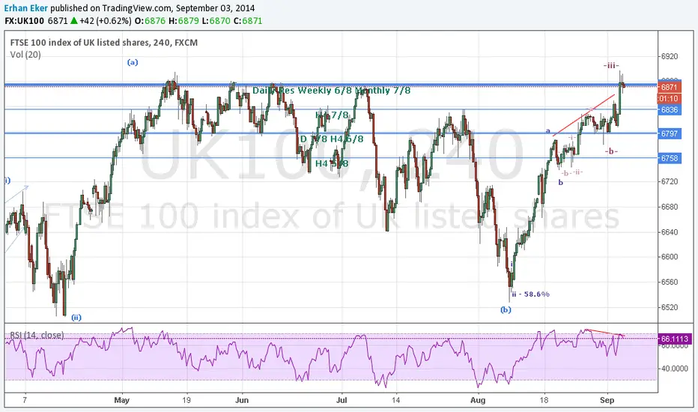Click the L:6870 low value
698x412 pixels.
tap(216, 21)
